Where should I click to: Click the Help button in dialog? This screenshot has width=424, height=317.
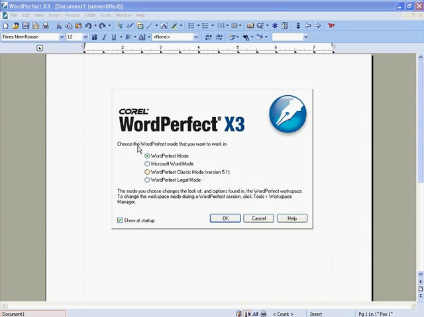coord(292,218)
